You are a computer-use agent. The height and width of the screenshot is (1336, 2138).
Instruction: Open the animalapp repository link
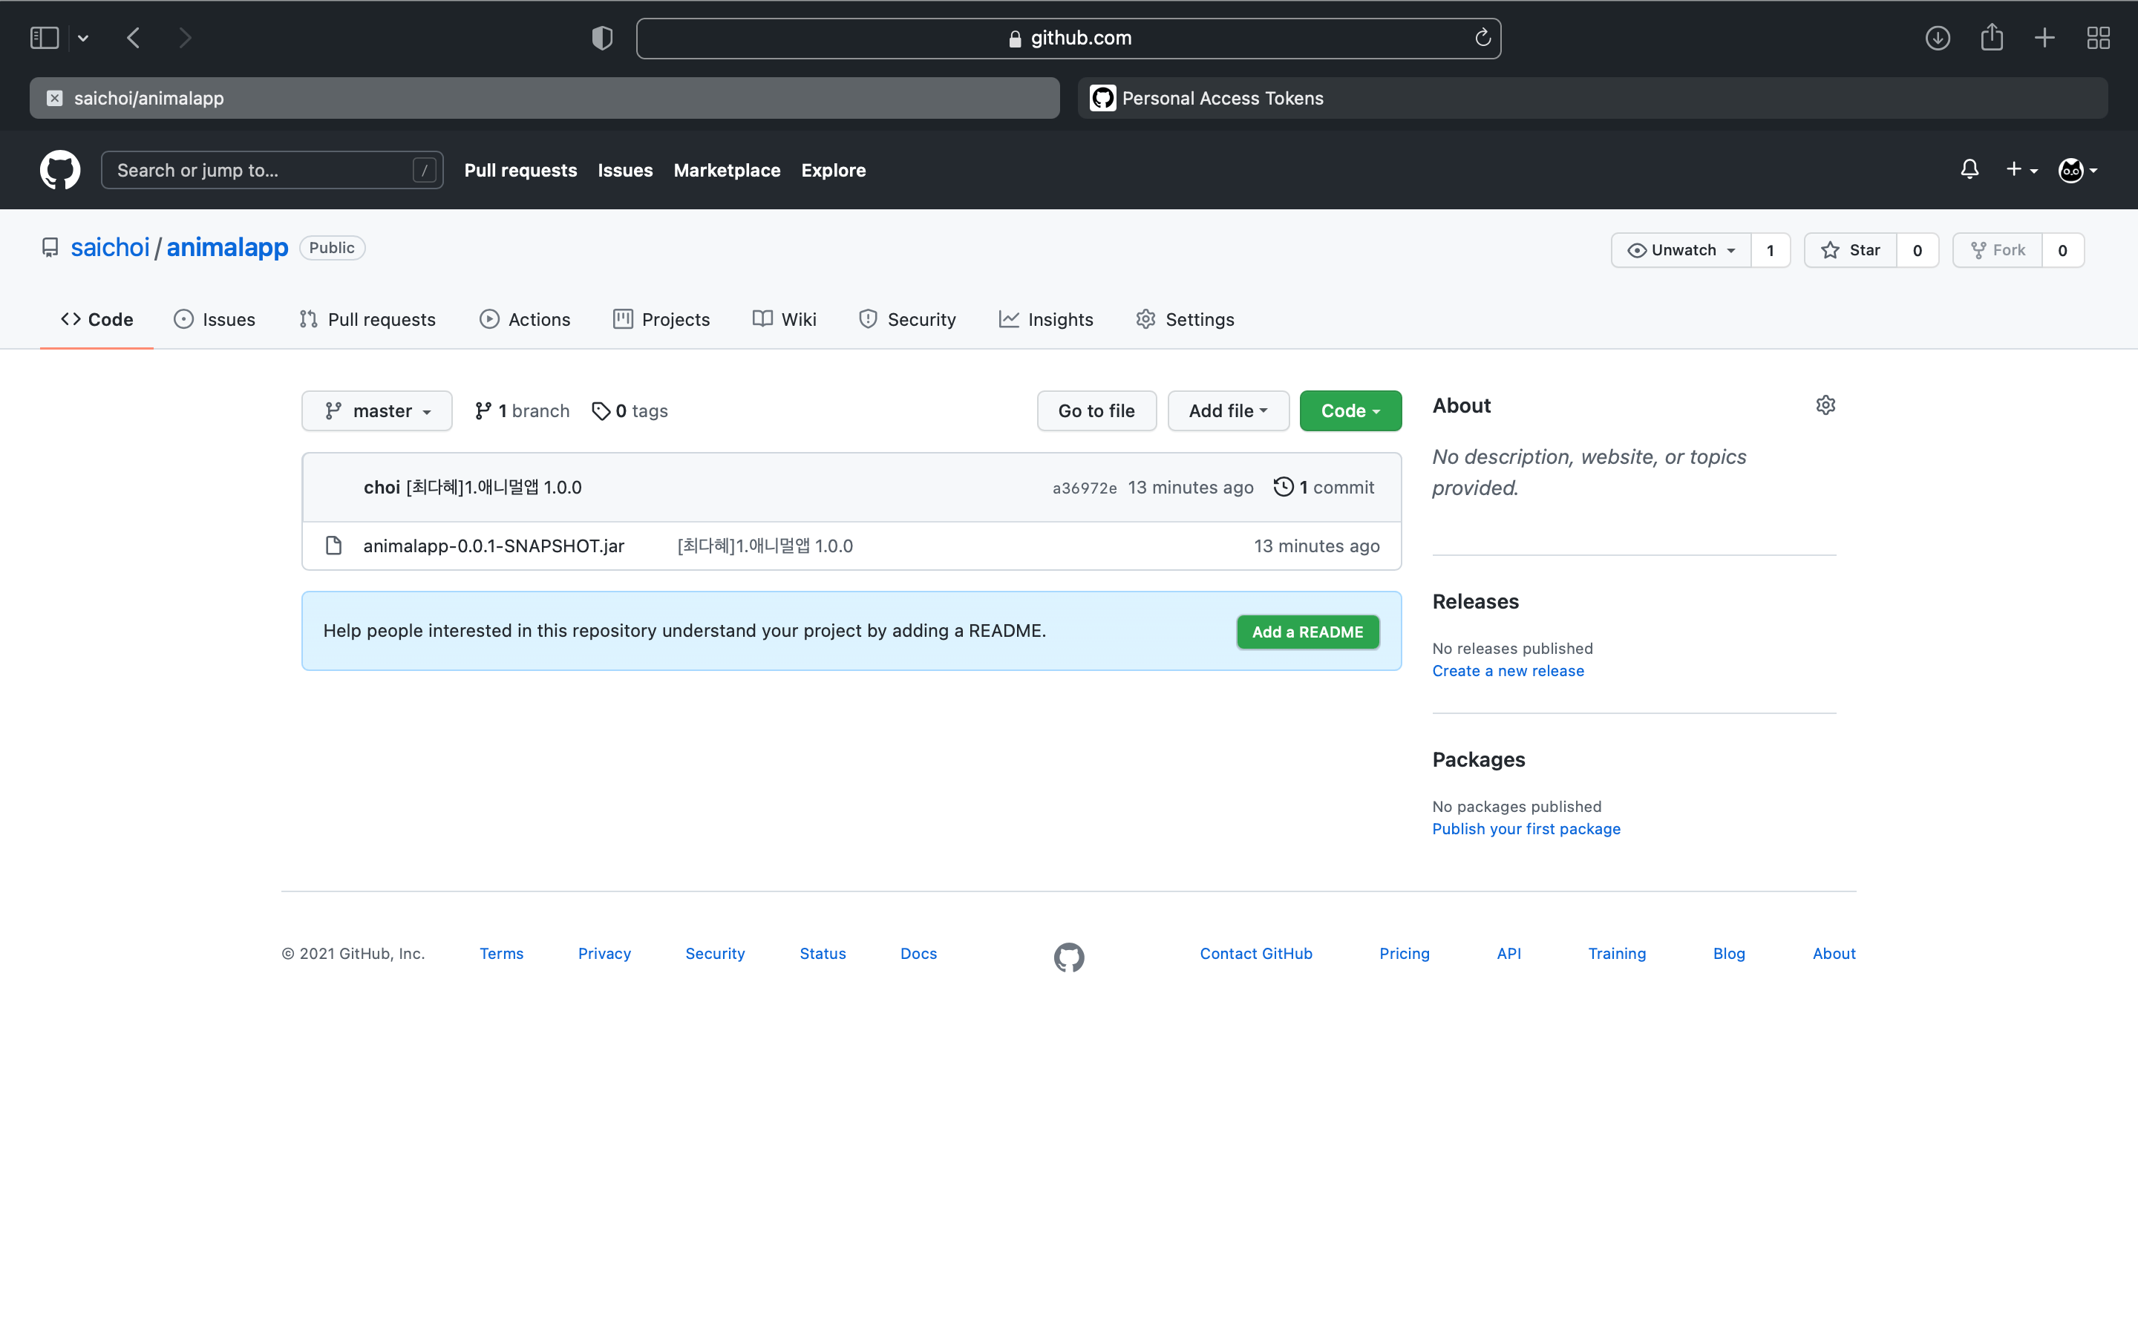coord(227,247)
